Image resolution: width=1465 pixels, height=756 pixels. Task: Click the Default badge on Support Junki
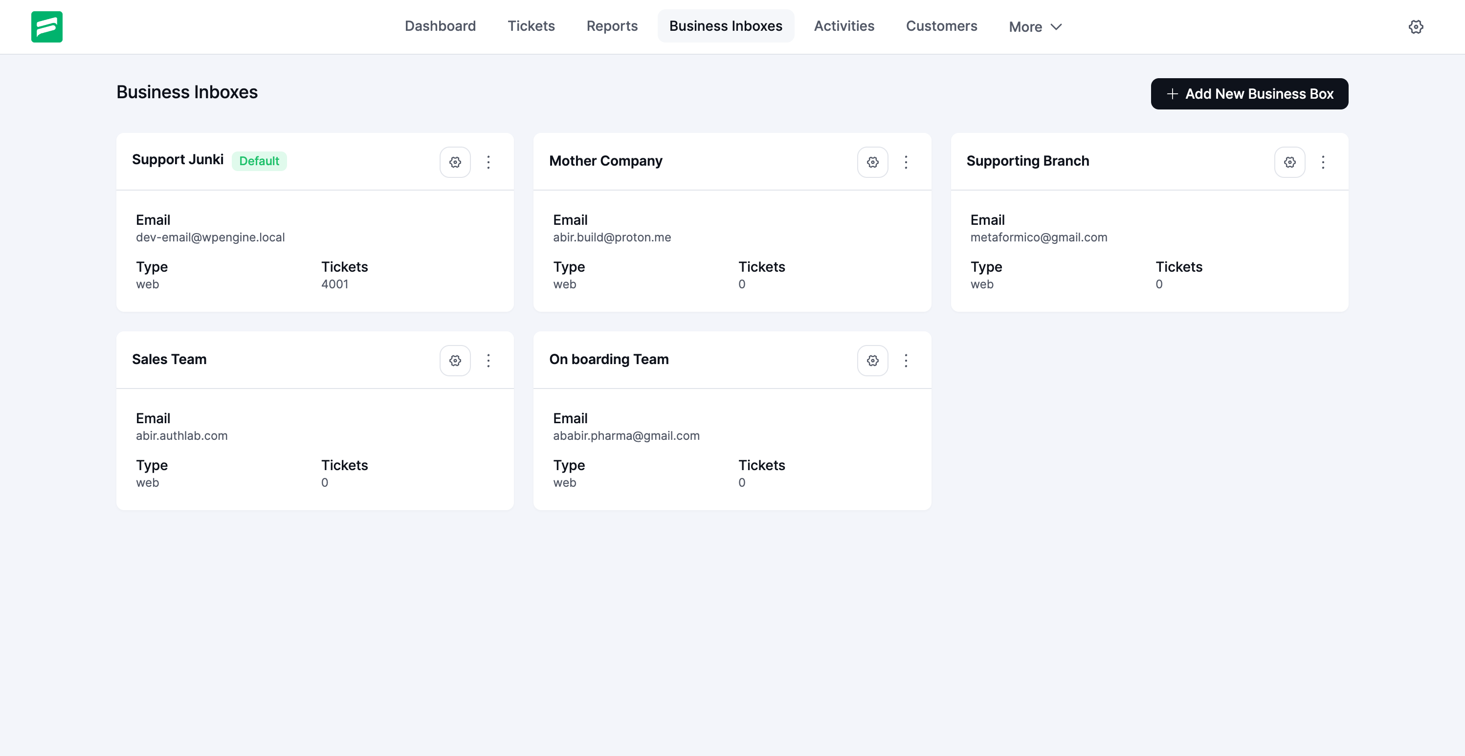(259, 161)
